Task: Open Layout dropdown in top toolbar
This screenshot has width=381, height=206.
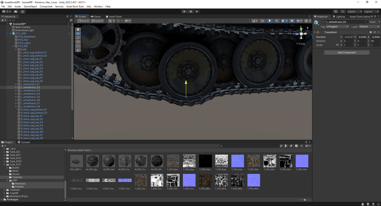Action: [371, 11]
